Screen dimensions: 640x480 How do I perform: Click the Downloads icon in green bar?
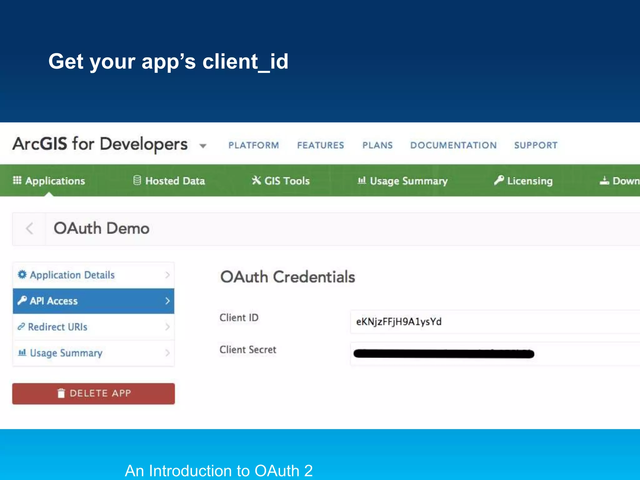click(604, 180)
